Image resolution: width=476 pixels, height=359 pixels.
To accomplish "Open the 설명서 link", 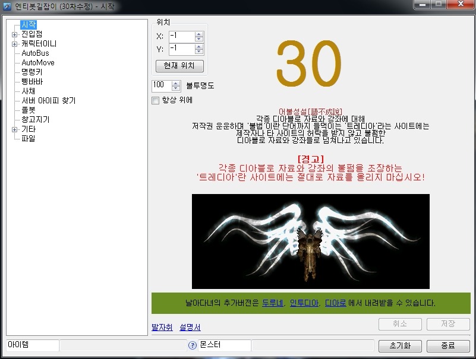I will tap(190, 327).
